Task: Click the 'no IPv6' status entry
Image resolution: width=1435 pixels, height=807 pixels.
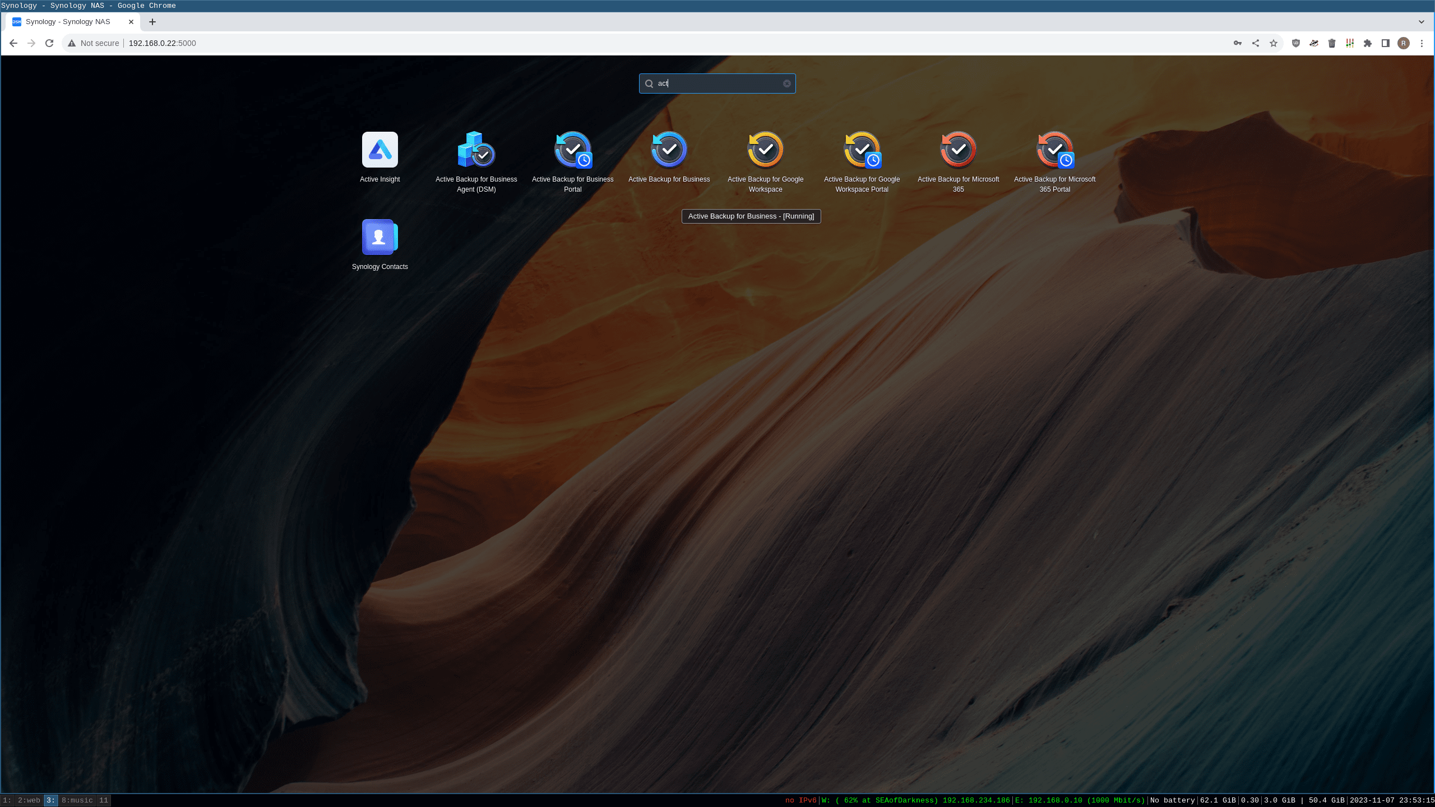Action: (x=801, y=800)
